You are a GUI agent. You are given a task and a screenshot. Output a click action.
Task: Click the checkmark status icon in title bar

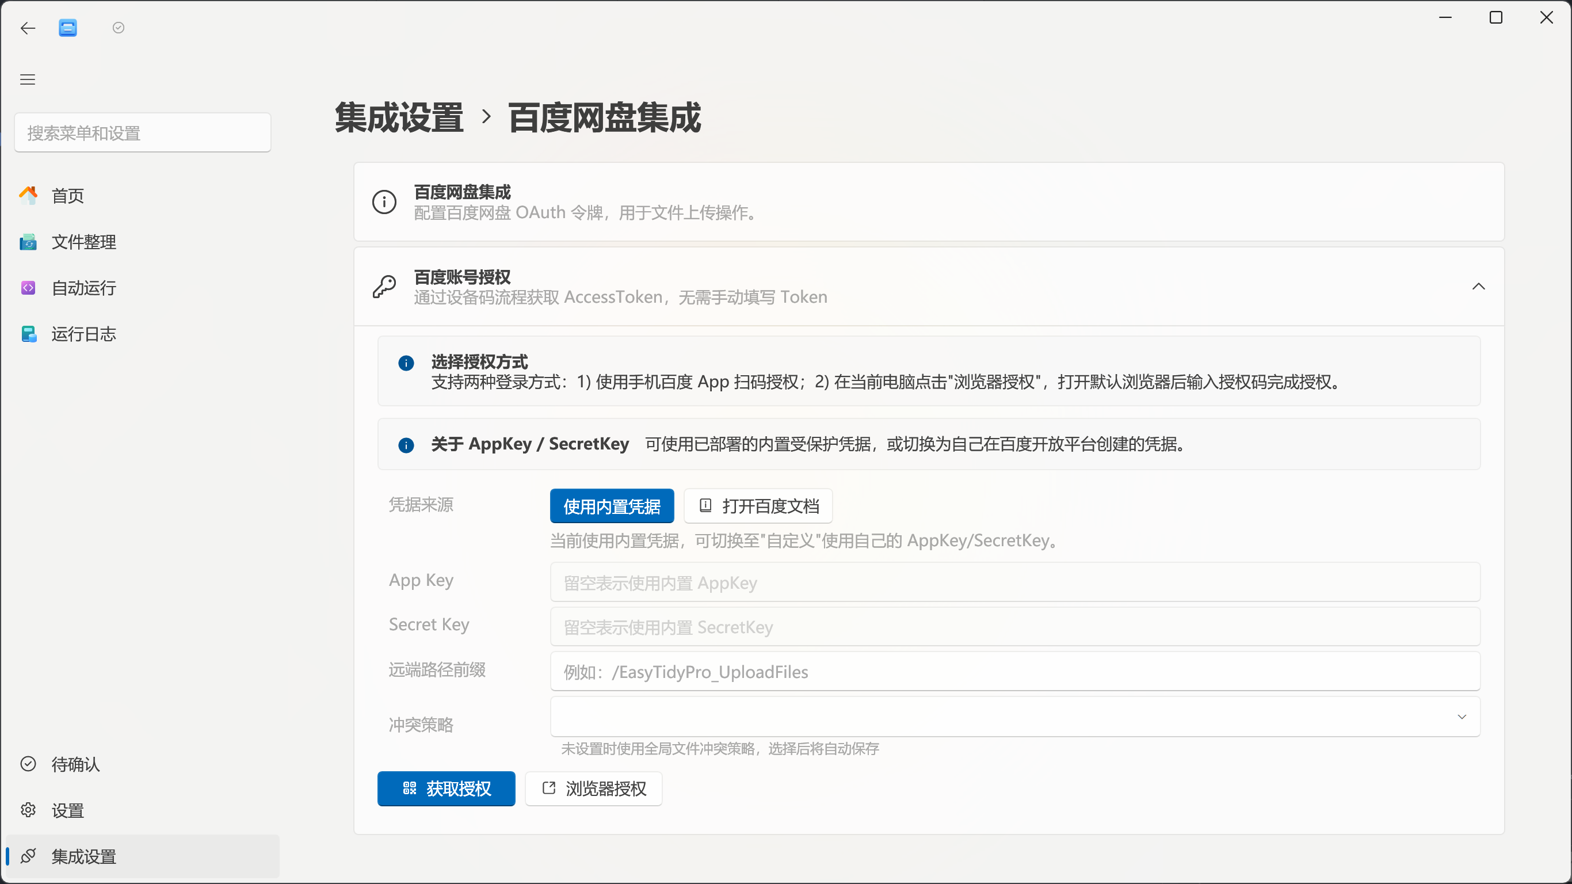(119, 28)
